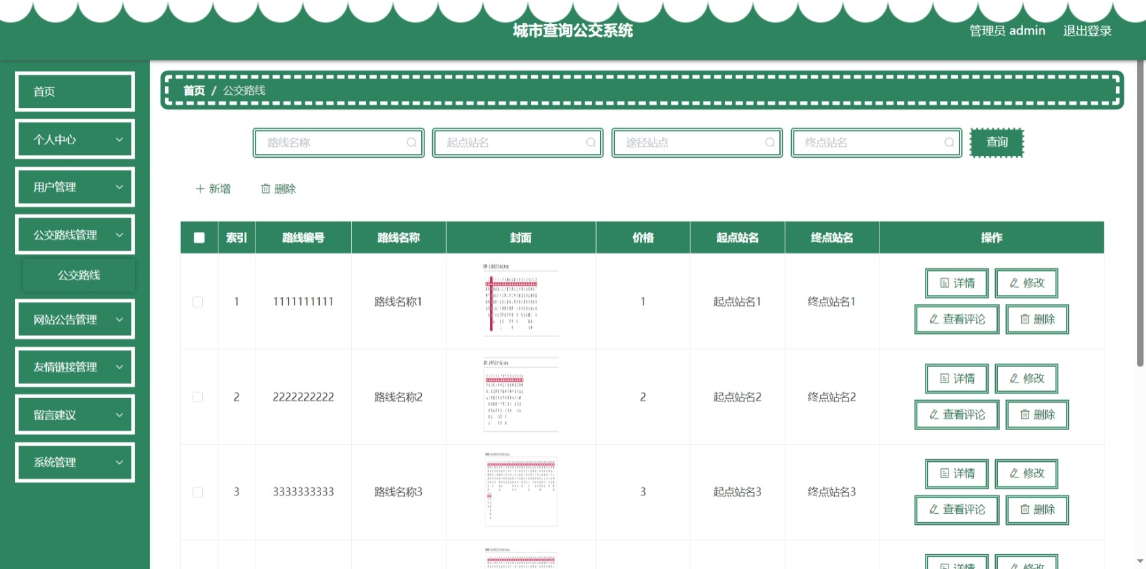Image resolution: width=1146 pixels, height=569 pixels.
Task: Click the 公交路线 breadcrumb text
Action: pyautogui.click(x=244, y=90)
